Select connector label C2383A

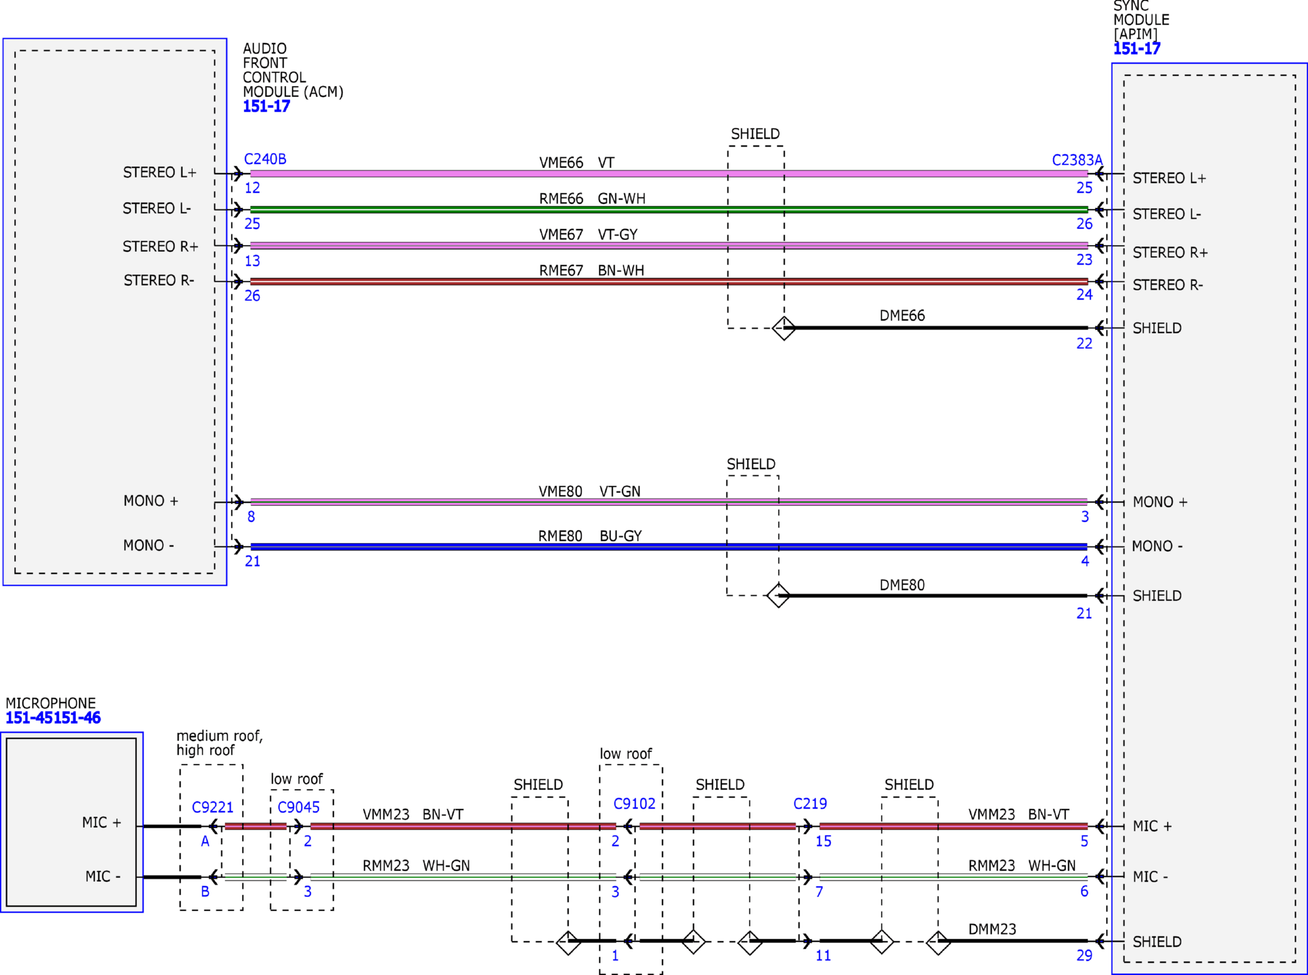tap(1077, 160)
